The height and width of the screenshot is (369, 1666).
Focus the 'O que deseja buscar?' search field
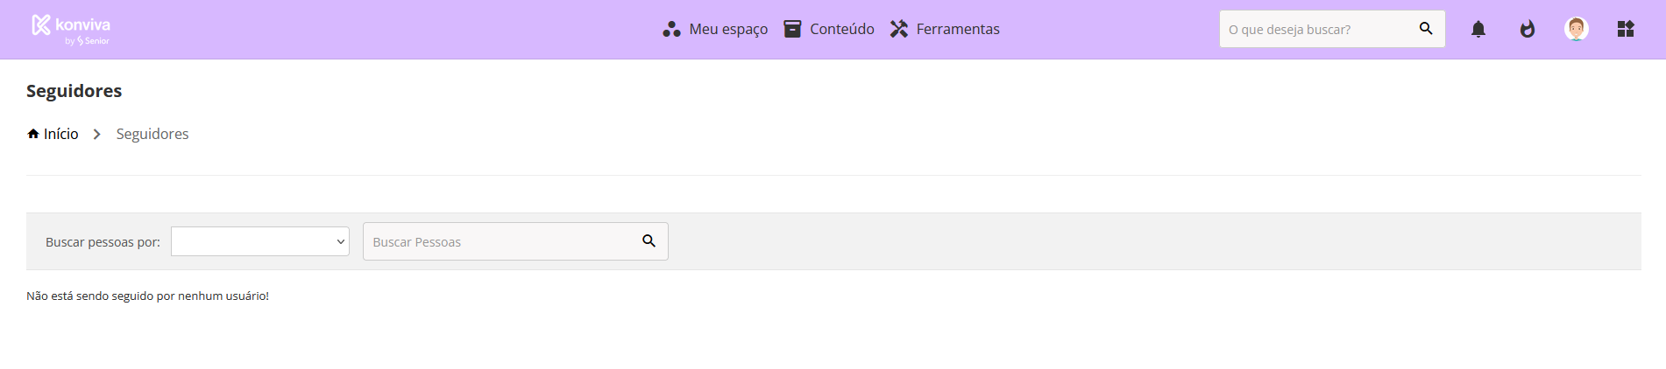(x=1319, y=29)
